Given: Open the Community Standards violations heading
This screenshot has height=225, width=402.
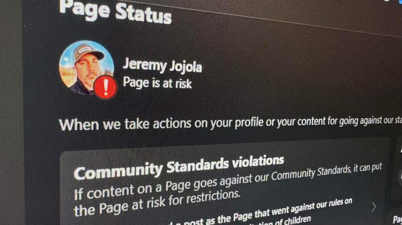Looking at the screenshot, I should 179,167.
